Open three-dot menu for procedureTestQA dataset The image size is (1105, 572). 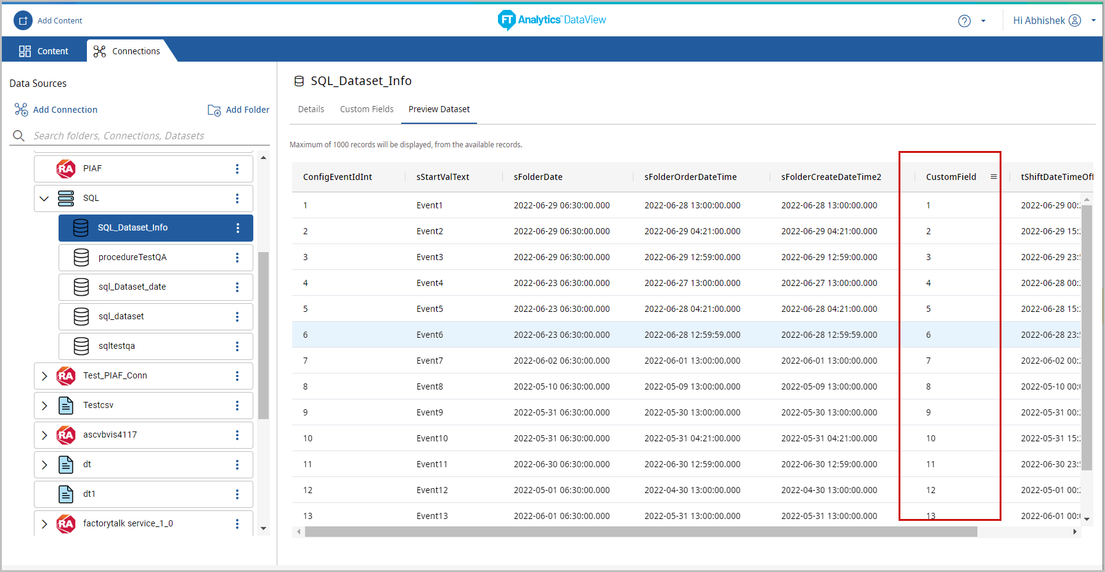[237, 258]
